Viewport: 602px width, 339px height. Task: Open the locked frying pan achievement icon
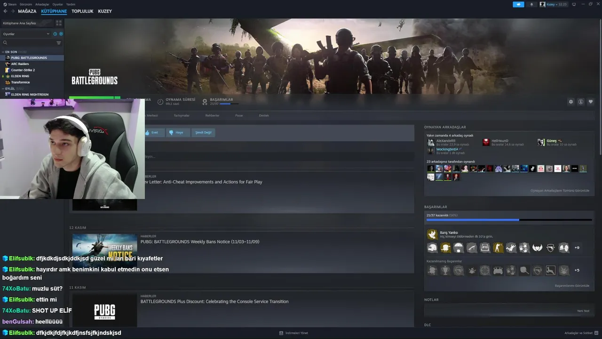point(524,270)
